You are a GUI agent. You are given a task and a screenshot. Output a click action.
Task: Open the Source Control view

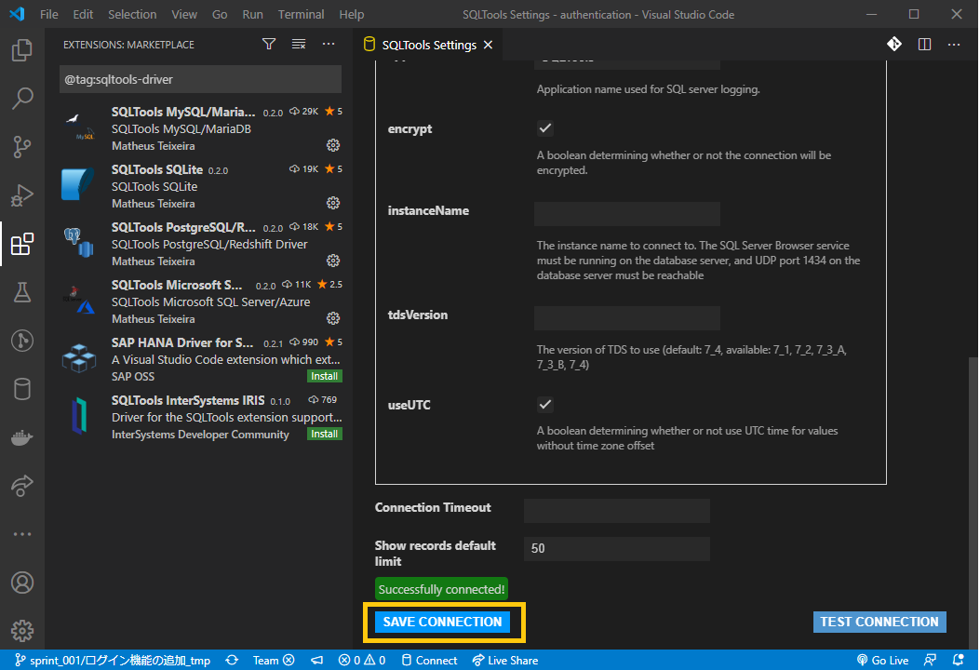[x=22, y=147]
